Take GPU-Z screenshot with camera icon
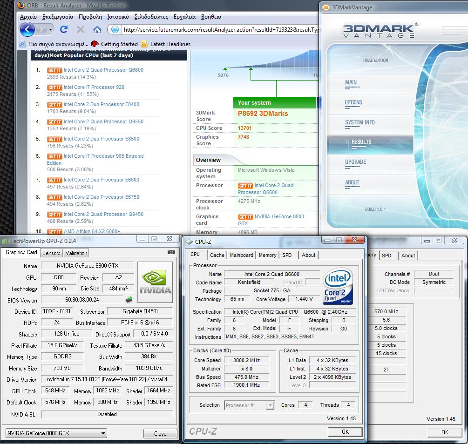 [171, 252]
